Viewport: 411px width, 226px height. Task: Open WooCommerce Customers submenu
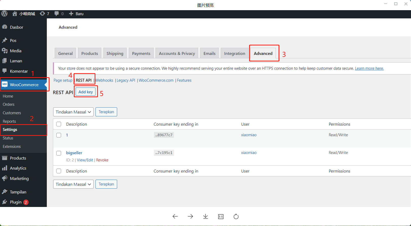[x=12, y=113]
